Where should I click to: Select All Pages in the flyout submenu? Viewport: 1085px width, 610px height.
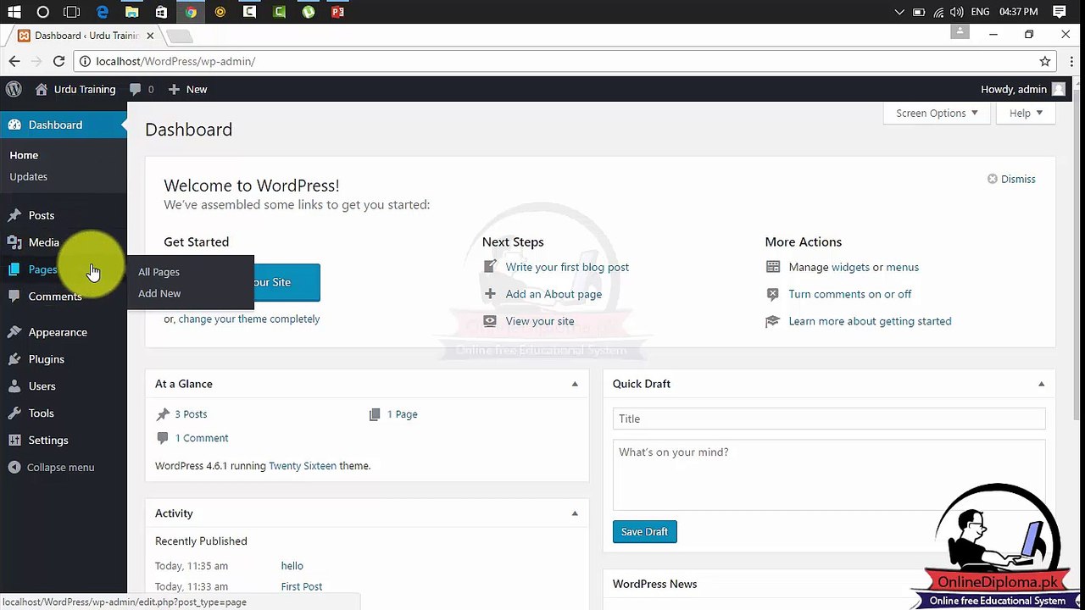tap(159, 272)
